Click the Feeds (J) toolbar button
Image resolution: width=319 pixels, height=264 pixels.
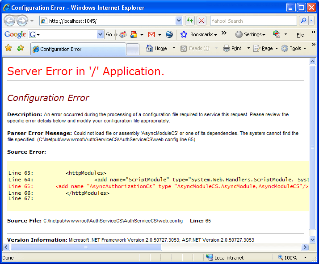[195, 48]
